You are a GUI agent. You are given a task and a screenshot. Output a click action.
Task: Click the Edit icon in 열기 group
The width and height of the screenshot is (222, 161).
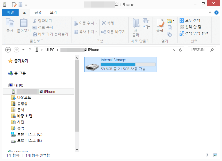[x=170, y=28]
